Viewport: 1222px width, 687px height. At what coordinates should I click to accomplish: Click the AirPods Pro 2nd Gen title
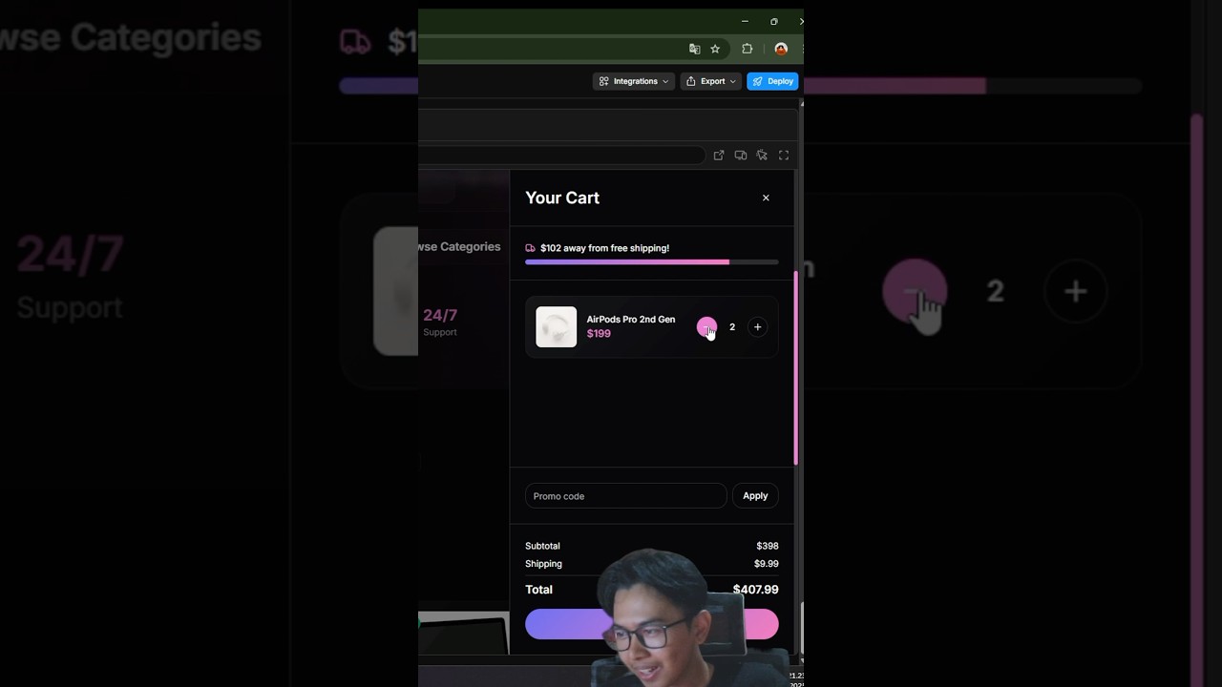click(630, 320)
